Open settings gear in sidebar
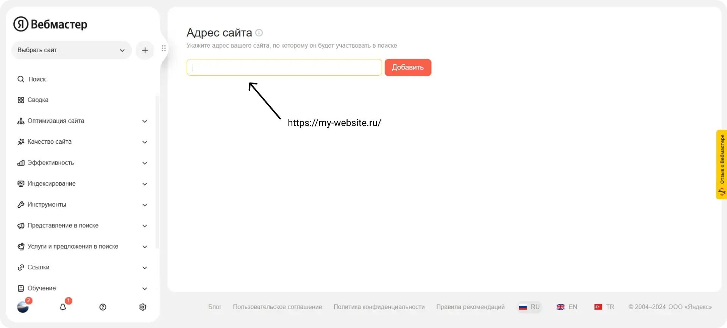This screenshot has width=727, height=328. pyautogui.click(x=143, y=307)
